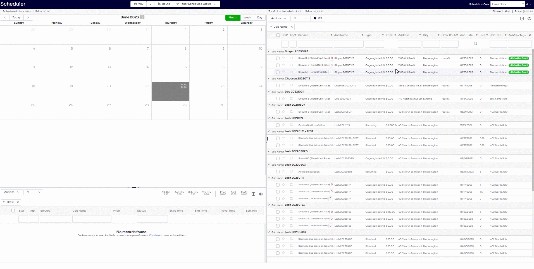Open the Acc. Date filter calendar icon

tap(475, 43)
